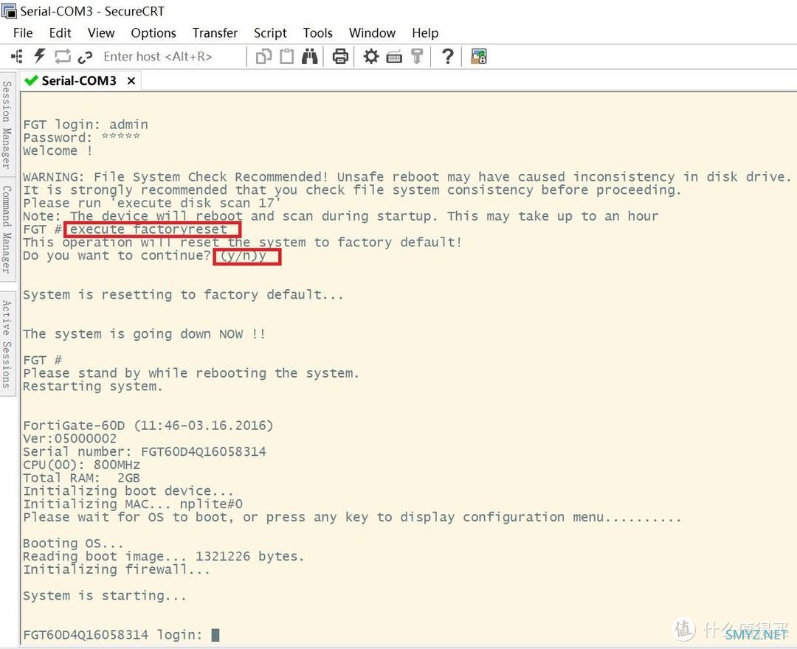
Task: Click the 'Welcome !' line
Action: [x=58, y=151]
